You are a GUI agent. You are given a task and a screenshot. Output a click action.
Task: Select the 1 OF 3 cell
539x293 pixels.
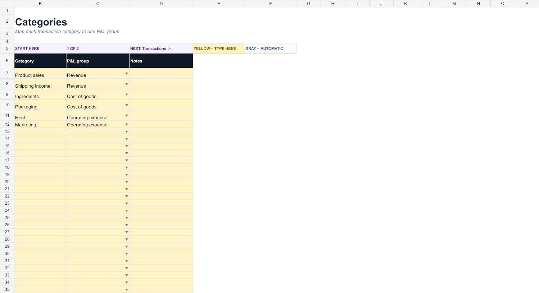(x=98, y=48)
